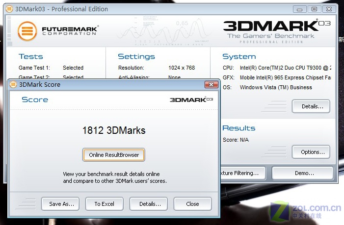Viewport: 344px width, 225px height.
Task: Click the 3DMark Score dialog title bar
Action: point(114,84)
